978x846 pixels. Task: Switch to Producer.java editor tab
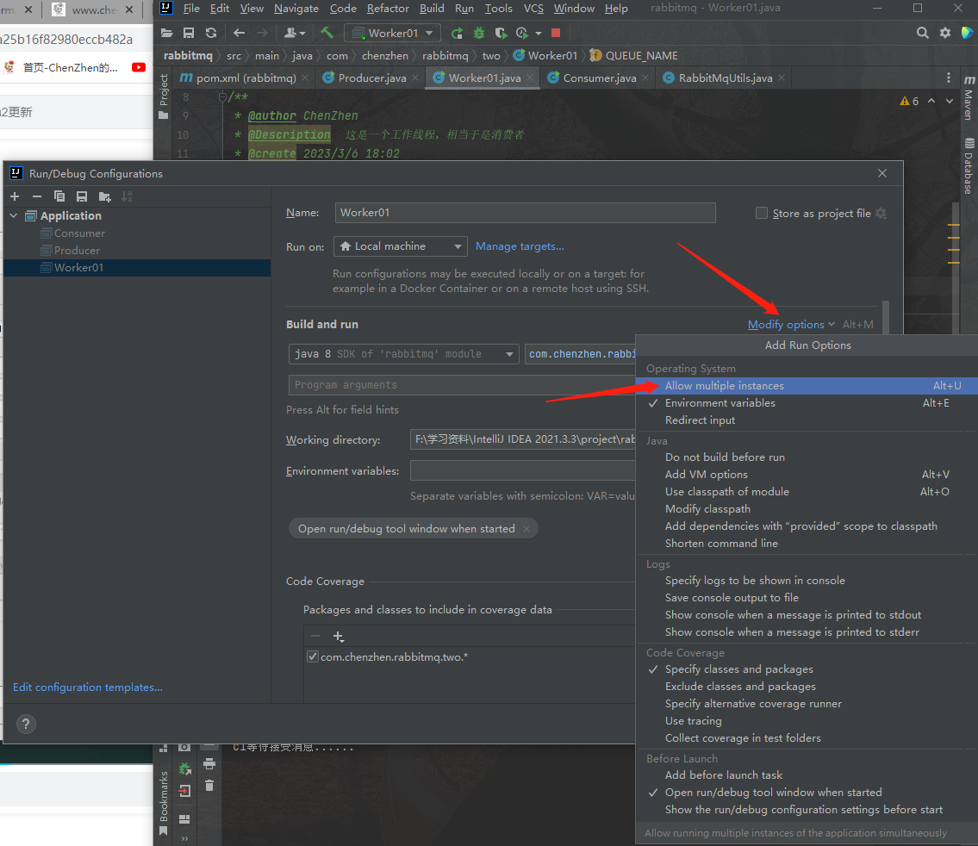(371, 78)
